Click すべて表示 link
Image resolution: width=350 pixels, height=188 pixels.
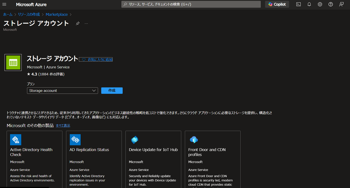63,126
